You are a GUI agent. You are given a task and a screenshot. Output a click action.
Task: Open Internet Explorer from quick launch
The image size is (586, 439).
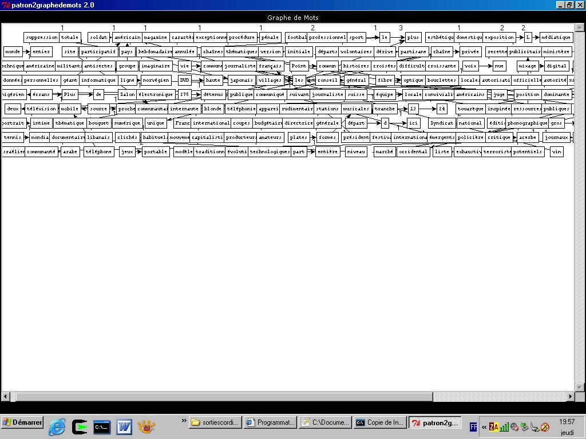[x=57, y=426]
